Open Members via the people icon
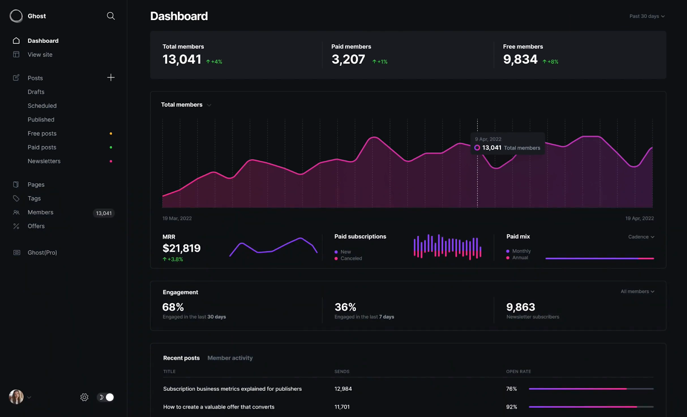Viewport: 687px width, 417px height. click(16, 212)
